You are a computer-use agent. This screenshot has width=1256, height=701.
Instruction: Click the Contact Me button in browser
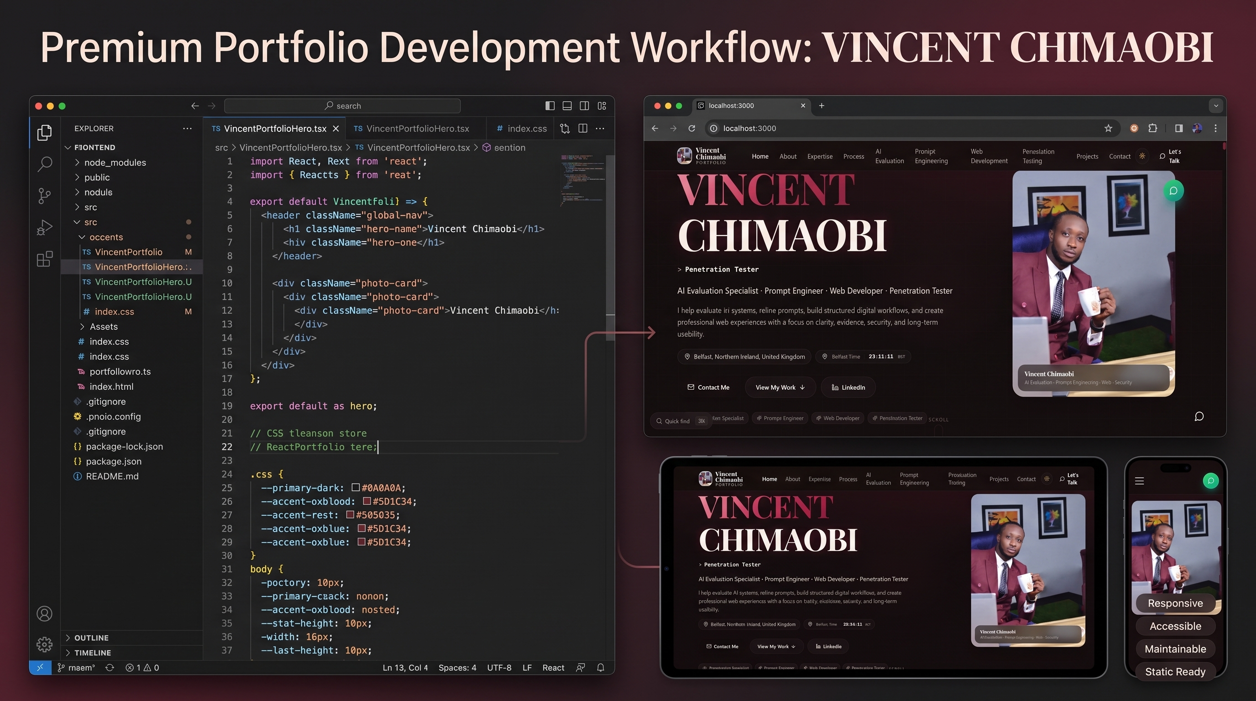[x=708, y=387]
